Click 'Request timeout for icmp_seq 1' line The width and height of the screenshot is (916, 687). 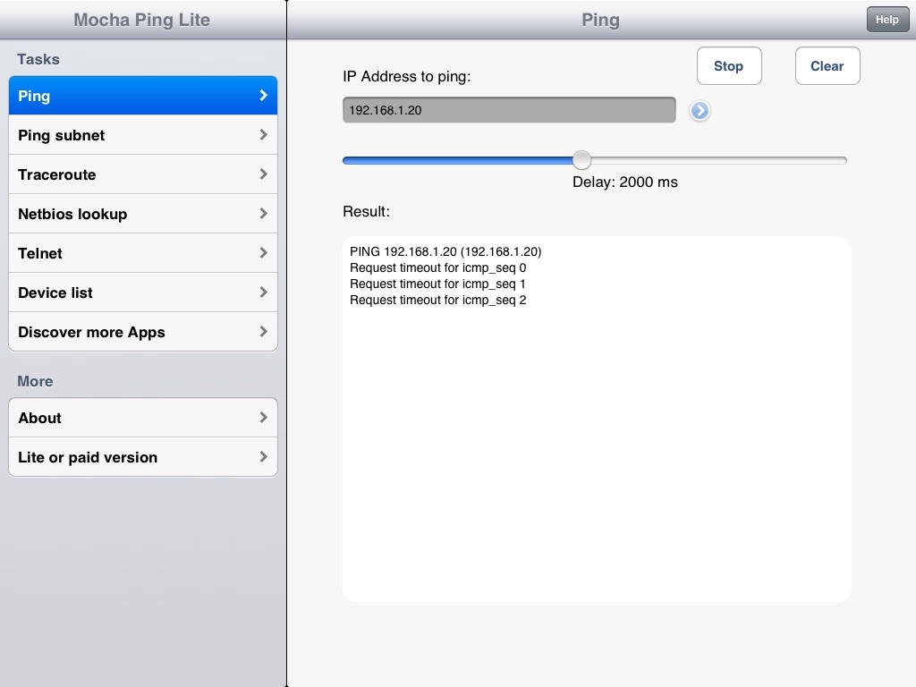(x=437, y=284)
